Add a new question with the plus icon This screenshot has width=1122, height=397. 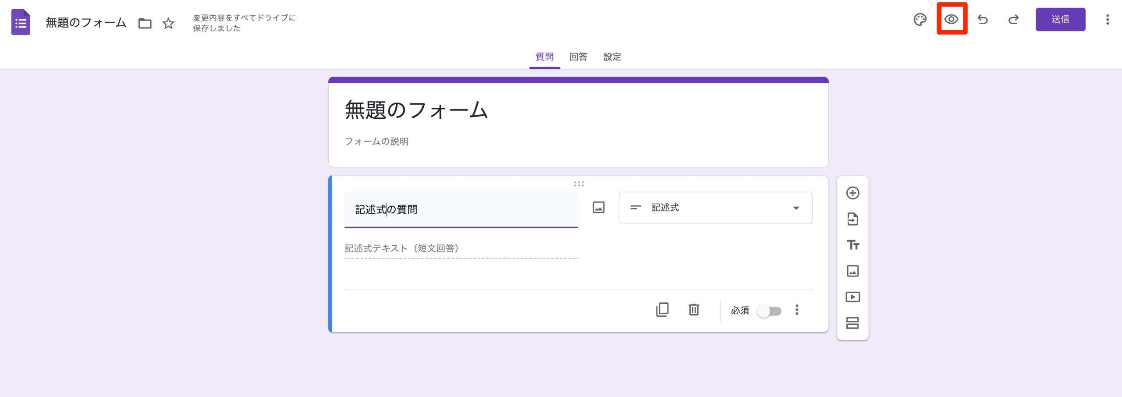(x=853, y=193)
